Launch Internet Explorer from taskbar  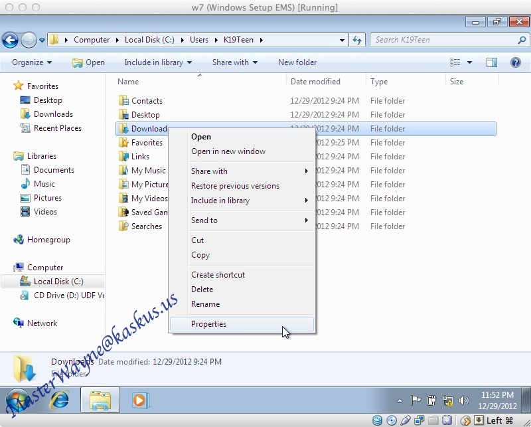[60, 400]
